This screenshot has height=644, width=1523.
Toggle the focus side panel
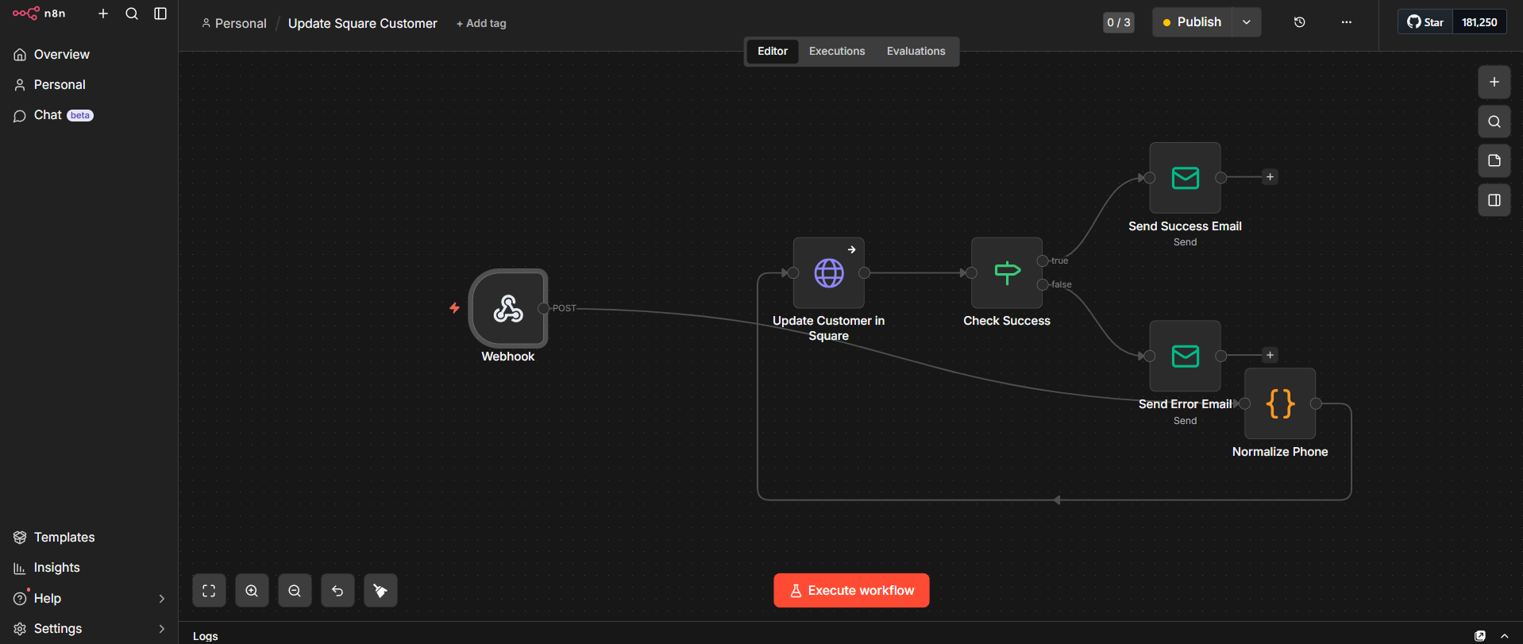pyautogui.click(x=1494, y=200)
